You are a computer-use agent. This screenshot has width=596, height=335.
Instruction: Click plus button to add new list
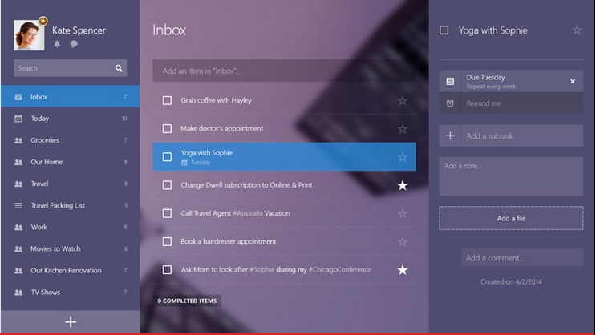click(71, 322)
